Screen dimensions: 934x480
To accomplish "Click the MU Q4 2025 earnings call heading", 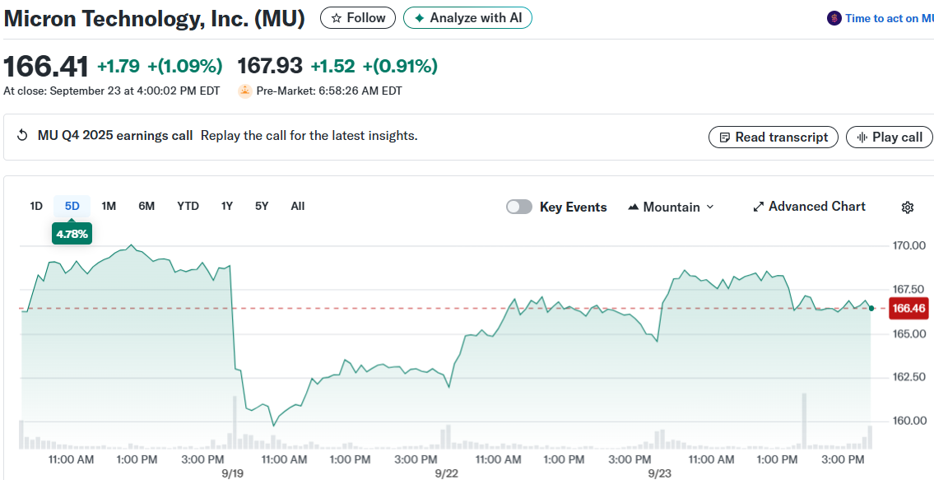I will 115,136.
